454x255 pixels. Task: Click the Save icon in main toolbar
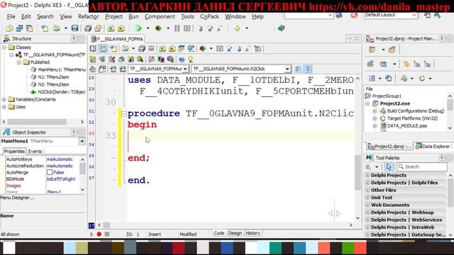tap(74, 28)
